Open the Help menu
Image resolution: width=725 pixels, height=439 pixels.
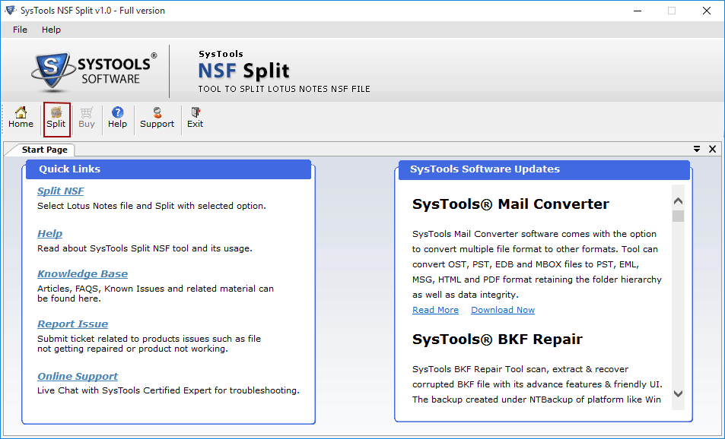pyautogui.click(x=51, y=30)
